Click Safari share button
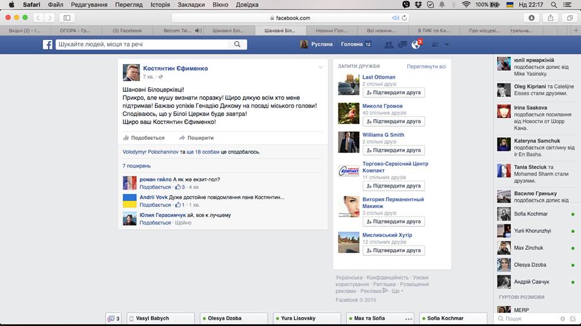This screenshot has width=581, height=326. point(551,18)
